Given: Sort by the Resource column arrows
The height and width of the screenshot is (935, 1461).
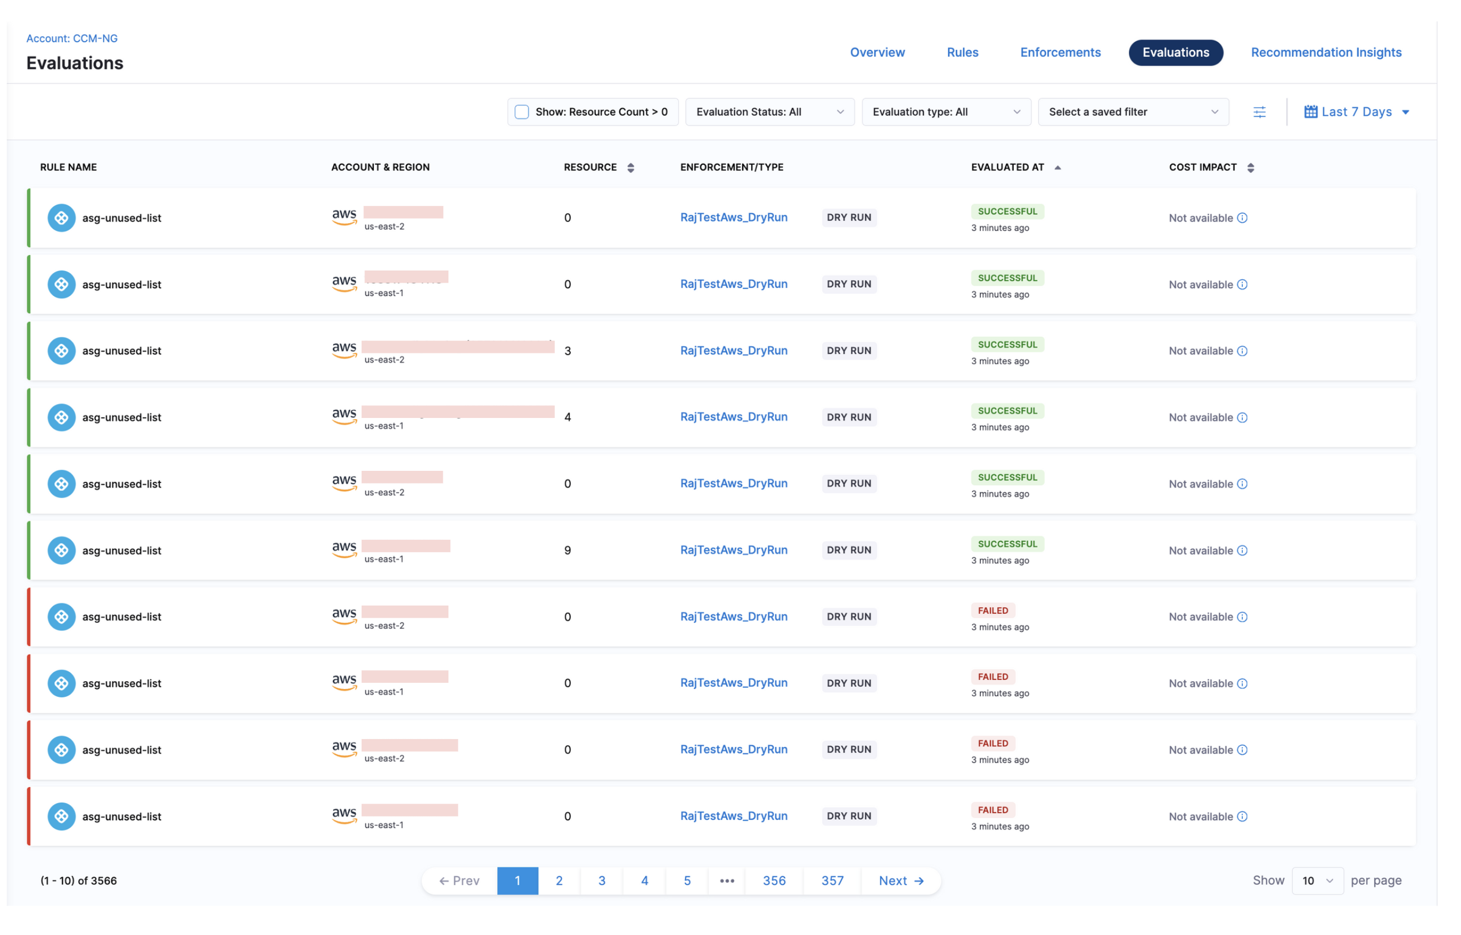Looking at the screenshot, I should click(x=631, y=168).
